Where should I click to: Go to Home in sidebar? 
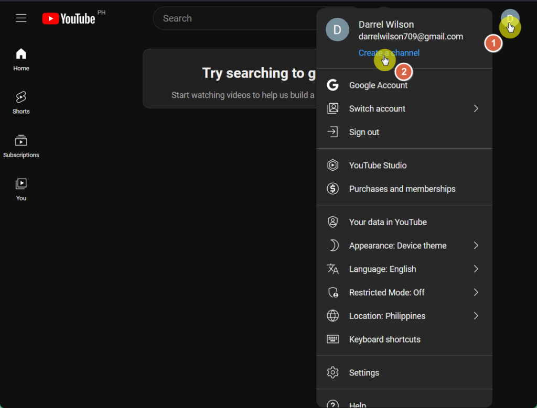[x=21, y=60]
